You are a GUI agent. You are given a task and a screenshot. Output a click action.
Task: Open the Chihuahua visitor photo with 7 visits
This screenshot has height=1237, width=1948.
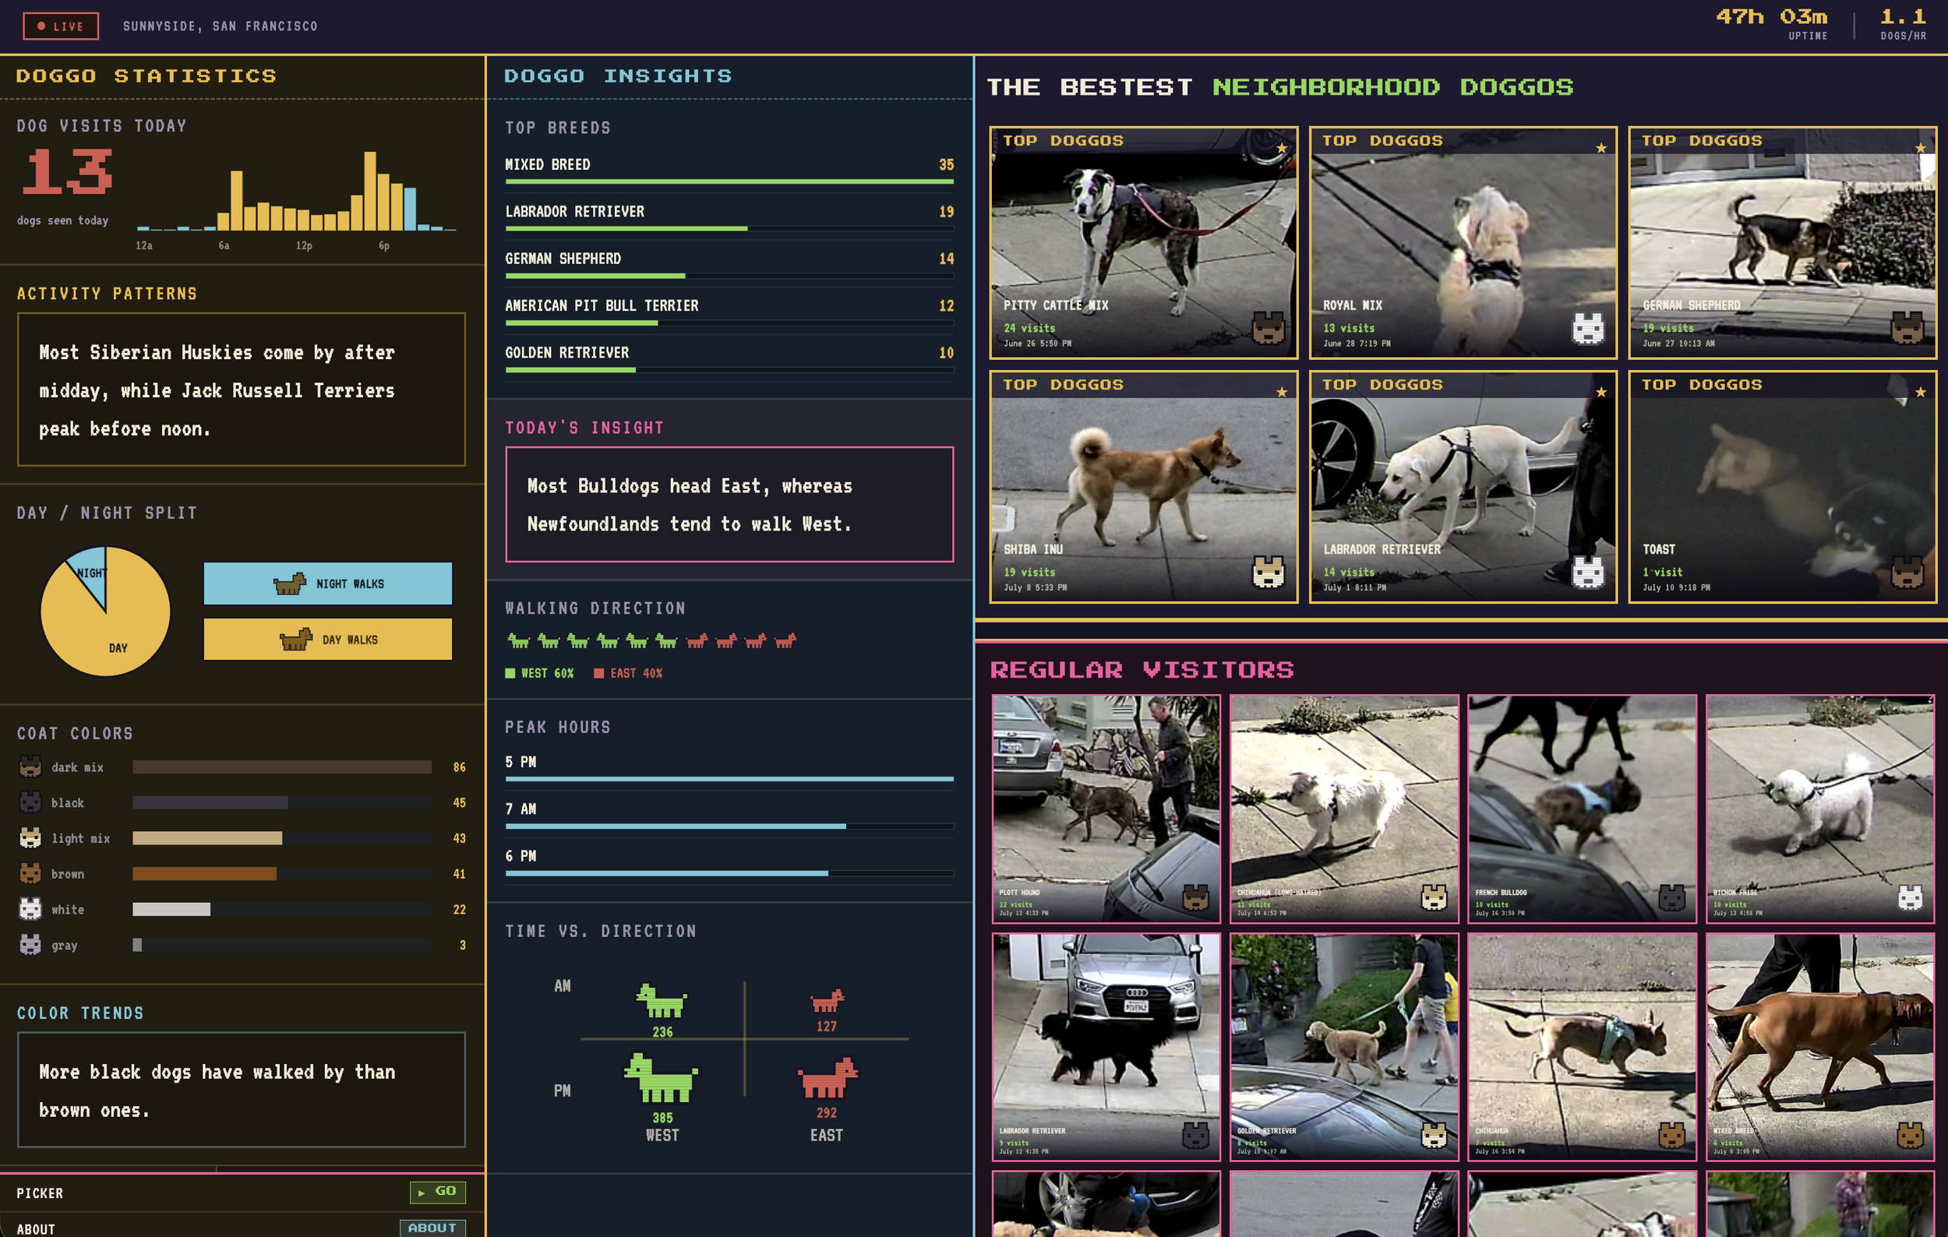1582,1047
